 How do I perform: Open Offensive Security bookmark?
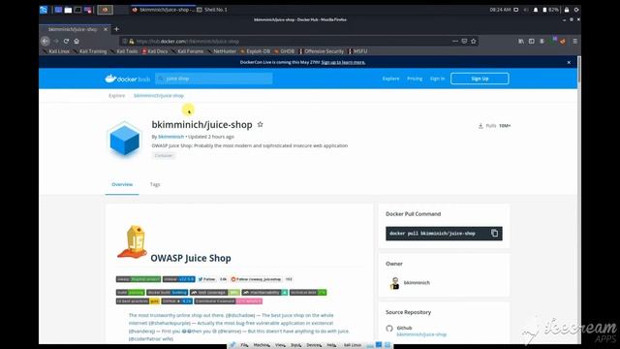(x=322, y=51)
